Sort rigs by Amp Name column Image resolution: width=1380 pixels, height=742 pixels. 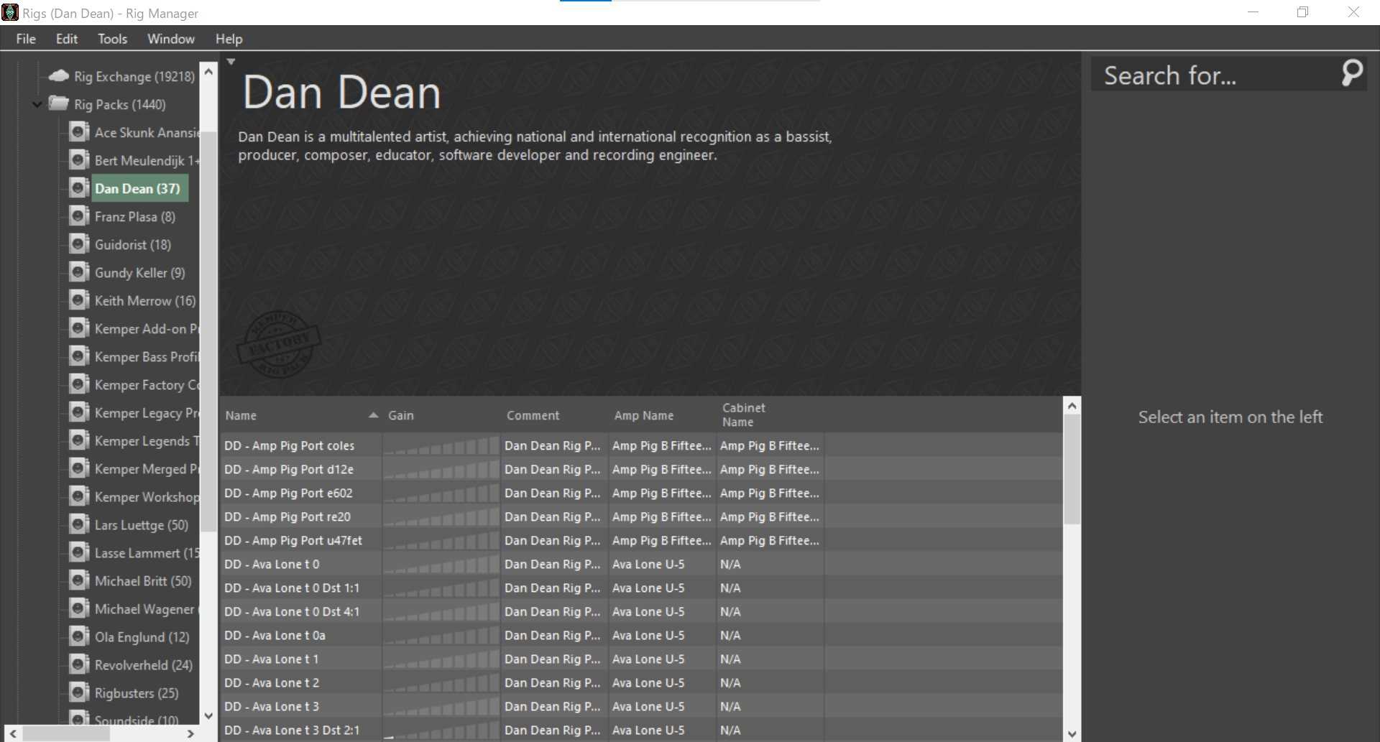pyautogui.click(x=644, y=415)
